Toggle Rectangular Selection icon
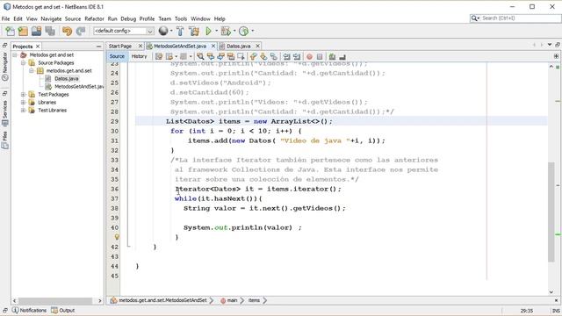 241,56
